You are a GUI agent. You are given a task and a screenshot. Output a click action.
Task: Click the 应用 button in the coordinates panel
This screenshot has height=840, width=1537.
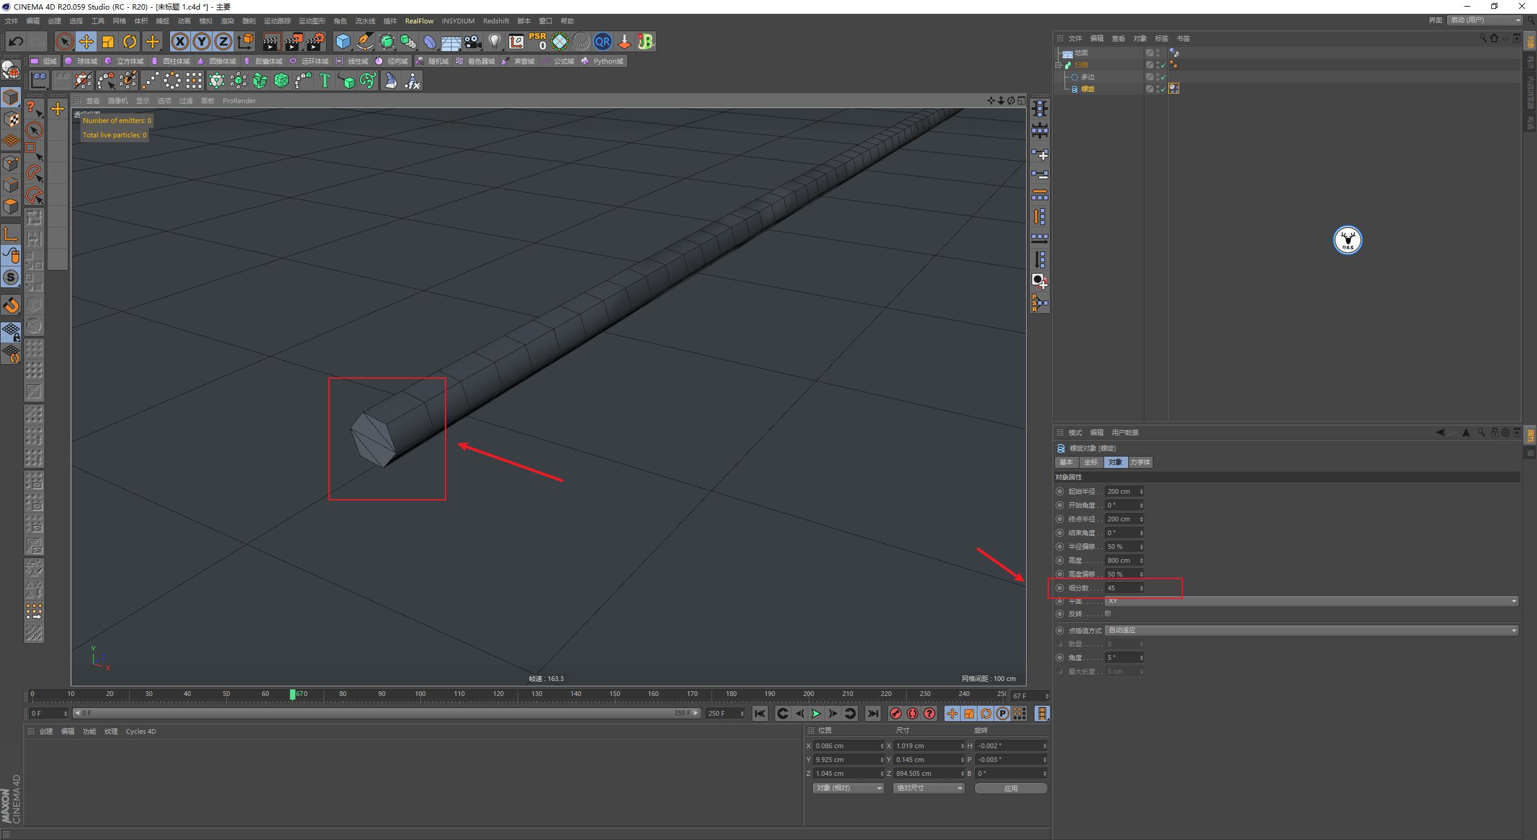click(x=1011, y=788)
